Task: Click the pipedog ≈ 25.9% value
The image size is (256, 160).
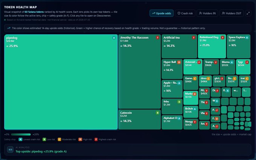Action: click(12, 46)
